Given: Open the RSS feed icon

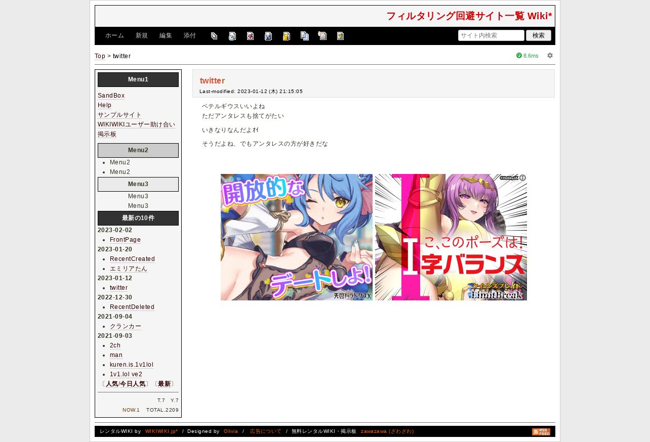Looking at the screenshot, I should point(541,432).
